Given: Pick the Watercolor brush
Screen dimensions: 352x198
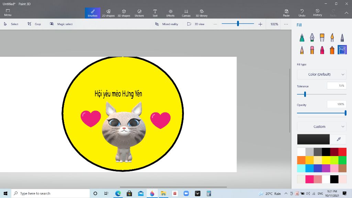Looking at the screenshot, I should (332, 37).
